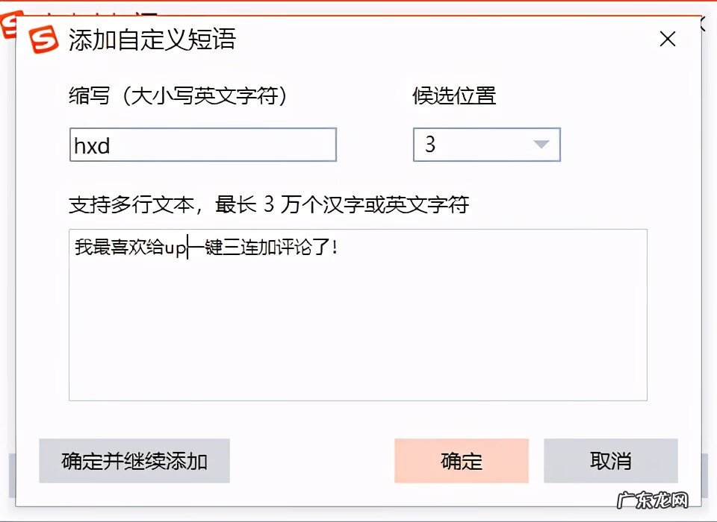Close the 添加自定义短语 dialog

(x=667, y=40)
